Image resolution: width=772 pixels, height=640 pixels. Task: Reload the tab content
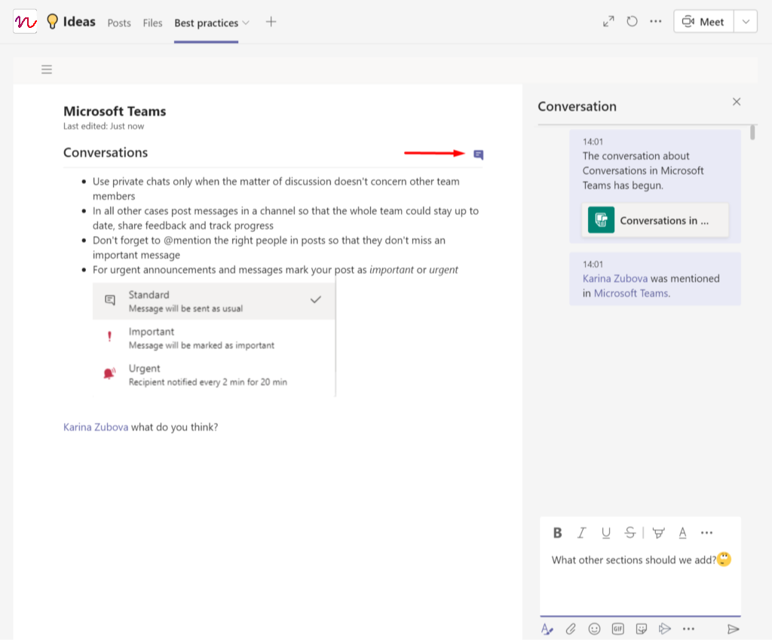633,22
